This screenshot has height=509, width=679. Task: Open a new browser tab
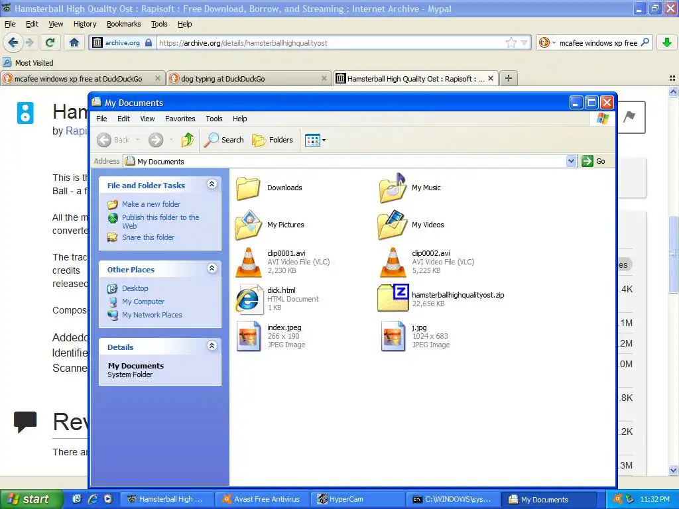point(509,78)
